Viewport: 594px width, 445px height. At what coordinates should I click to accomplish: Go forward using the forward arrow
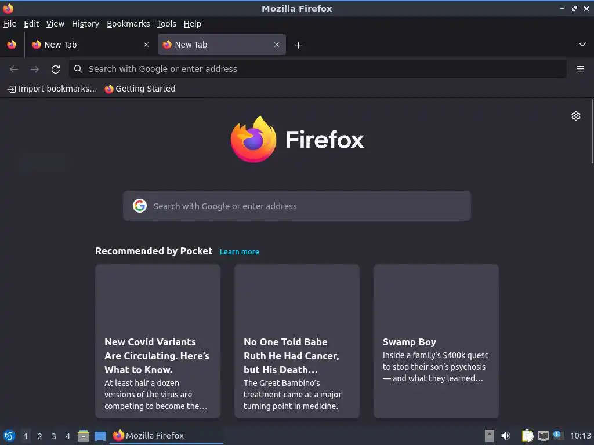point(35,70)
